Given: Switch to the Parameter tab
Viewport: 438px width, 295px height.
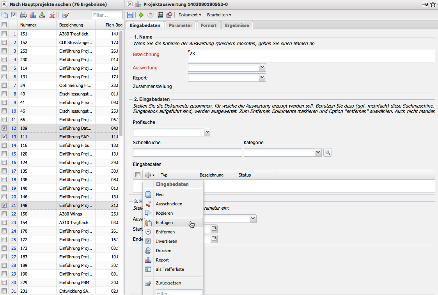Looking at the screenshot, I should coord(180,25).
